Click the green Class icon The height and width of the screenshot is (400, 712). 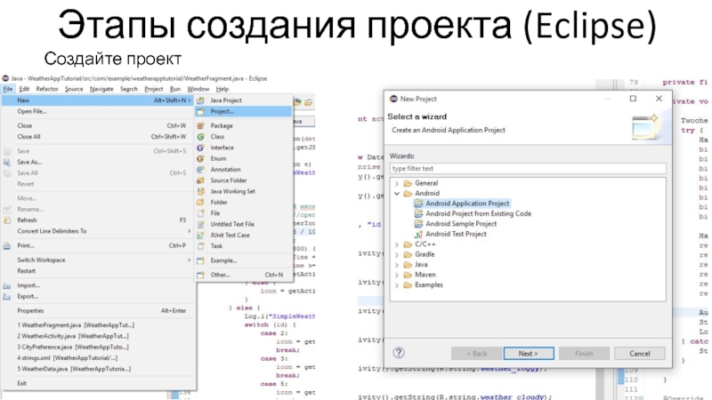[200, 137]
